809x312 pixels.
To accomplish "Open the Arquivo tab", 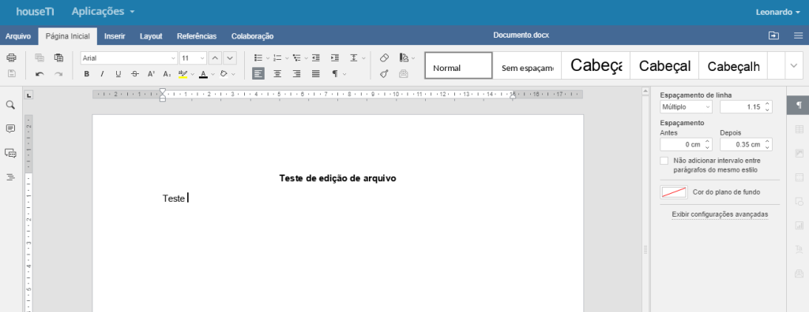I will pyautogui.click(x=18, y=36).
